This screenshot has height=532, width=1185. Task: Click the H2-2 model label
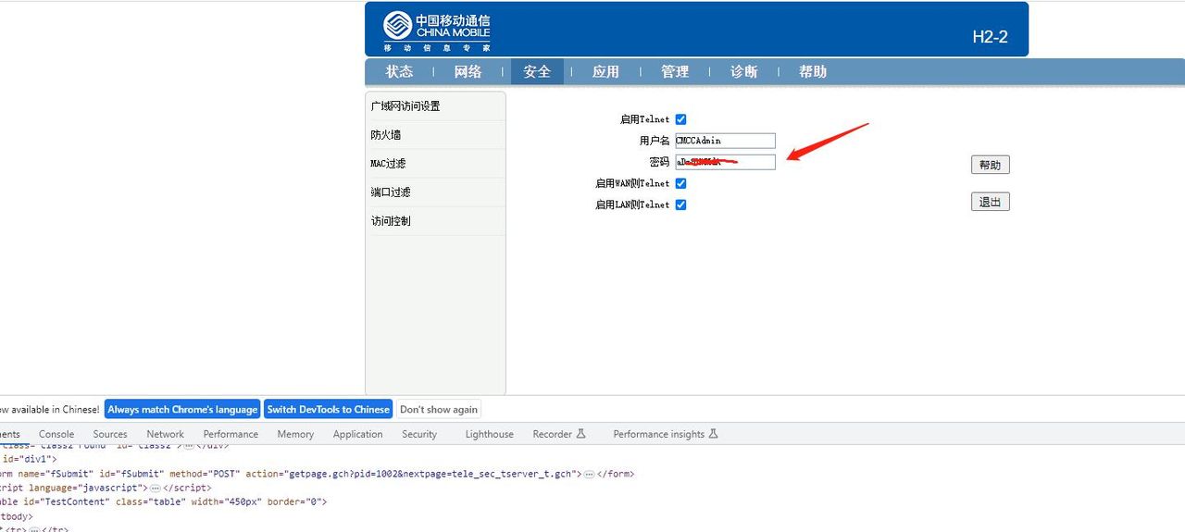pos(990,37)
